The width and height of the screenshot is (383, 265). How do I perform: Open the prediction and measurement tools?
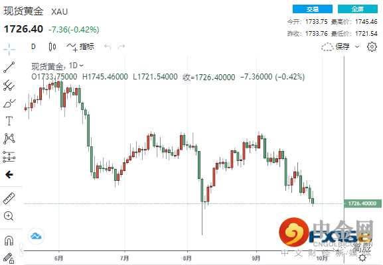(9, 157)
